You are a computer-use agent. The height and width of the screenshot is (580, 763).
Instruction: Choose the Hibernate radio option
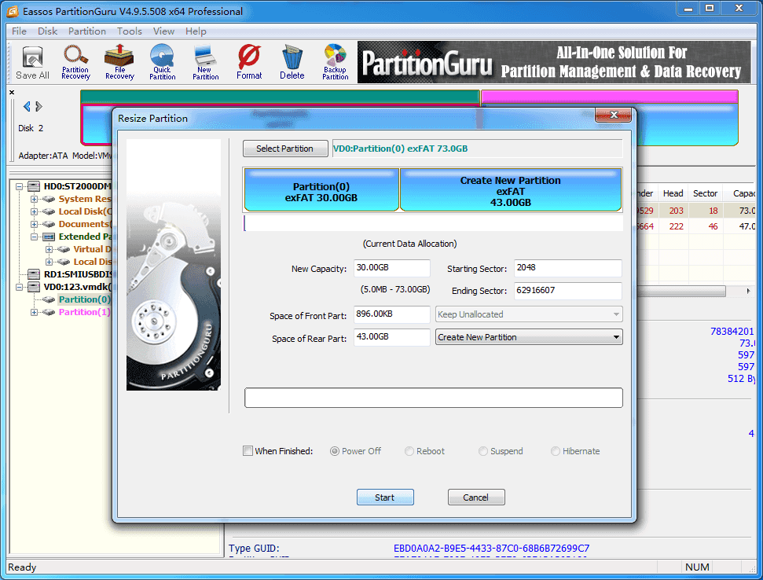(556, 451)
